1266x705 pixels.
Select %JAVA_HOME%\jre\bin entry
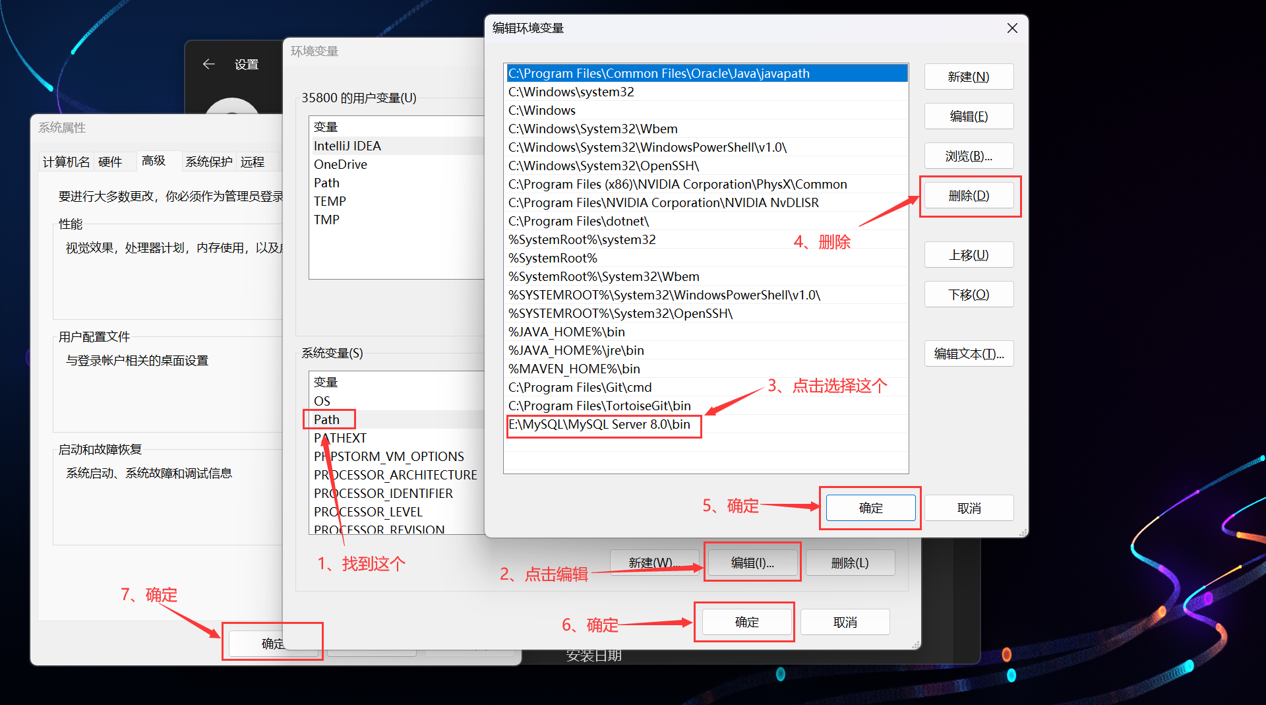[x=706, y=350]
